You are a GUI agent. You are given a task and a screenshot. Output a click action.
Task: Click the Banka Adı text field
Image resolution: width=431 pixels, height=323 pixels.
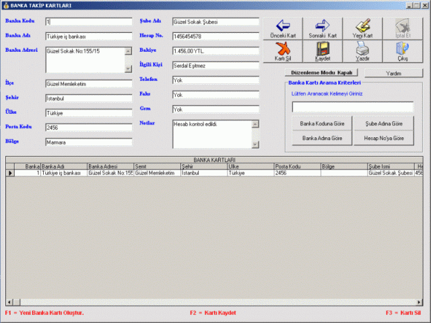click(x=88, y=36)
